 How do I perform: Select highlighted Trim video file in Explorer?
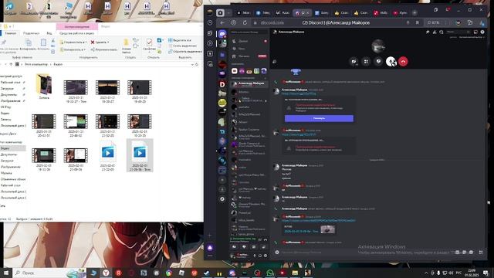click(140, 156)
